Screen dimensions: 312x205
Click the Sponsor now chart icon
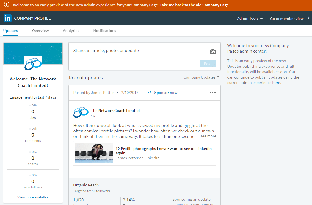[149, 93]
